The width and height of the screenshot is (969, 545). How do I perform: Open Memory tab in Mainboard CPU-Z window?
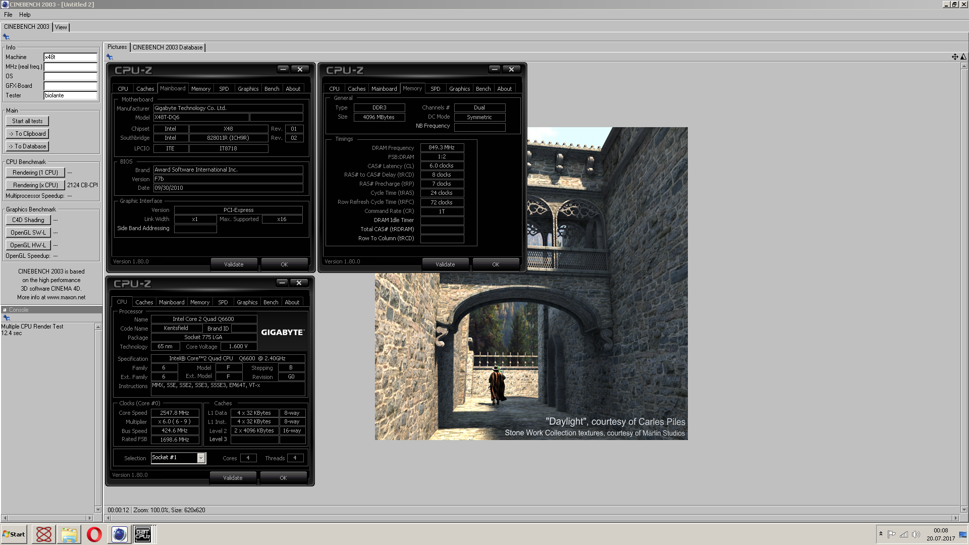click(201, 89)
